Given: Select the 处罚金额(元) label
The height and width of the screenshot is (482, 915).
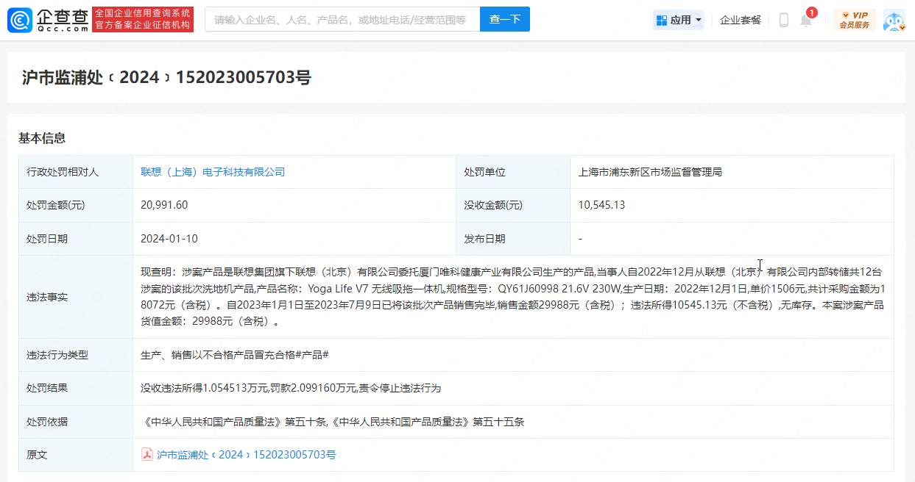Looking at the screenshot, I should [x=56, y=205].
